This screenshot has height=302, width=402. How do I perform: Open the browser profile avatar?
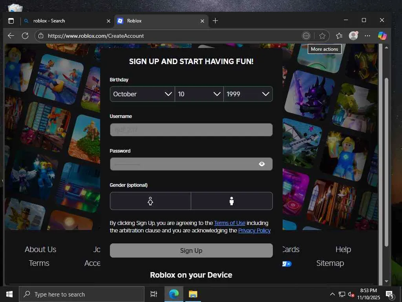point(354,36)
